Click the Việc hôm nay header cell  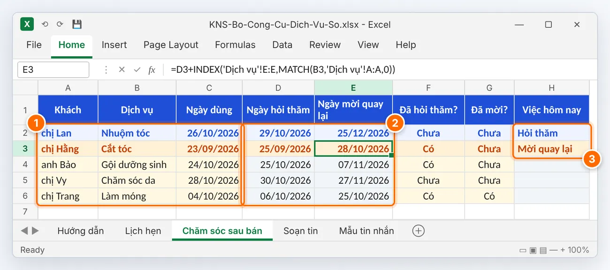552,110
